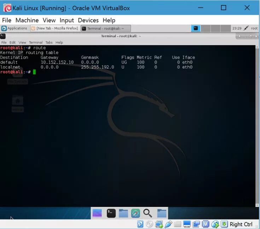Launch terminal emulator from dock
The height and width of the screenshot is (229, 260).
[111, 213]
